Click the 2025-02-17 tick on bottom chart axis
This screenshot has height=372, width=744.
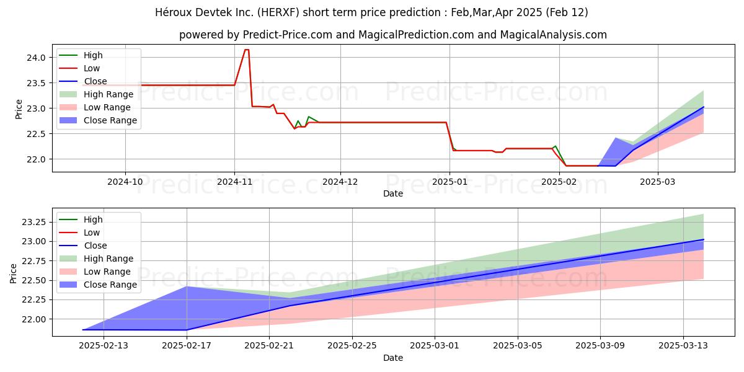click(187, 346)
